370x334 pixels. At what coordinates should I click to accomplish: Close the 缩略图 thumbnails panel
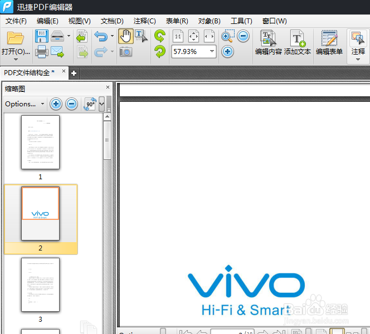pyautogui.click(x=108, y=87)
